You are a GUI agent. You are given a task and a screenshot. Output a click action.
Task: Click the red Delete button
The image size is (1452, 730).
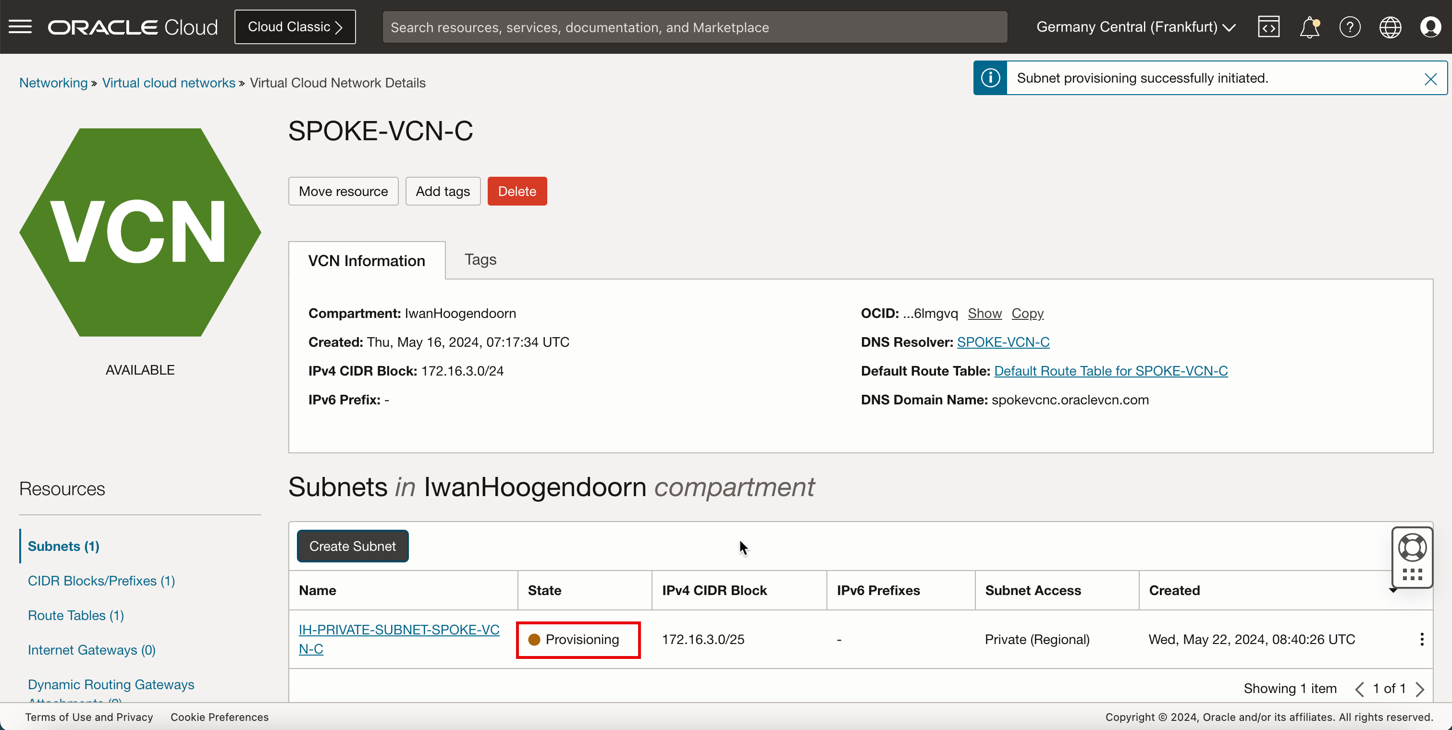(517, 191)
